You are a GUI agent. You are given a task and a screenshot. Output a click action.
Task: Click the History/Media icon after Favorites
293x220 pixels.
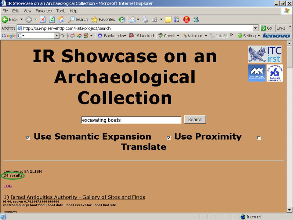coord(122,20)
